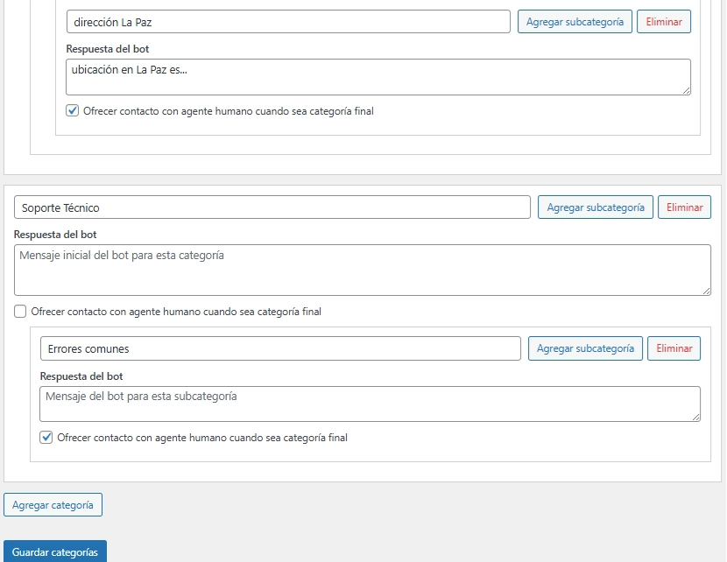
Task: Delete the 'dirección La Paz' subcategory
Action: [x=664, y=22]
